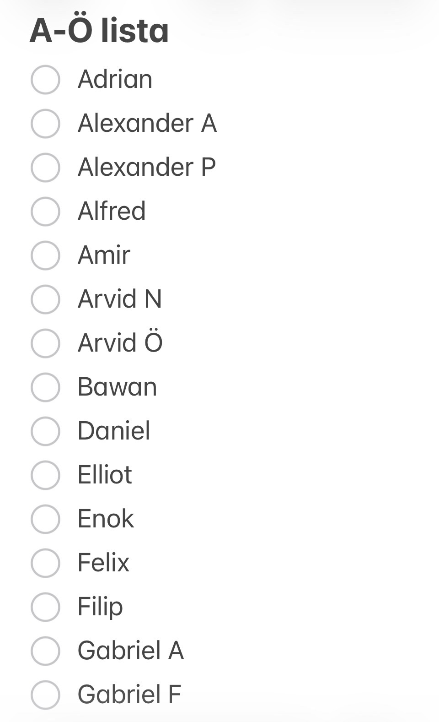The image size is (439, 722).
Task: Select the Felix radio button
Action: pyautogui.click(x=45, y=563)
